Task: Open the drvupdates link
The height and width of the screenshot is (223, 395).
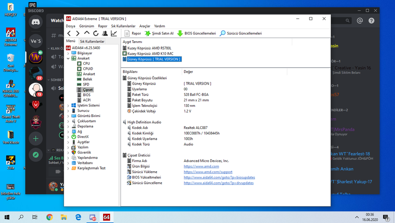Action: point(219,183)
